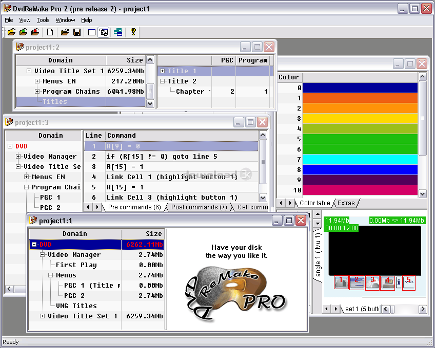Click down arrow of command list scrollbar
Screen dimensions: 435x348
click(263, 198)
